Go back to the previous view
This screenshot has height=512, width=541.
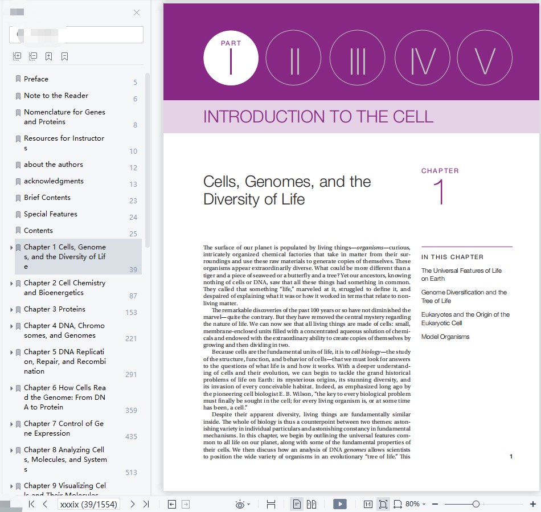click(172, 505)
